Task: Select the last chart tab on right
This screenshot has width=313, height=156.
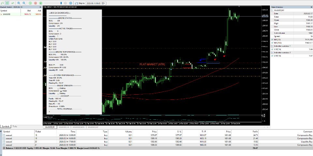Action: (x=93, y=127)
